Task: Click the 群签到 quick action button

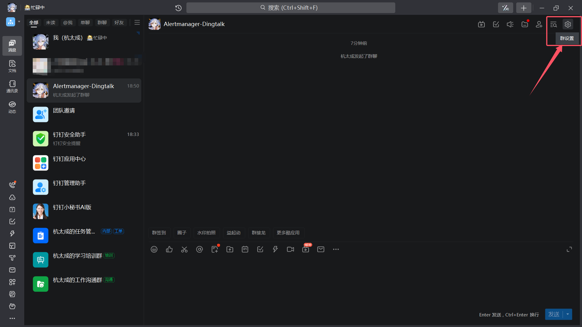Action: pyautogui.click(x=159, y=233)
